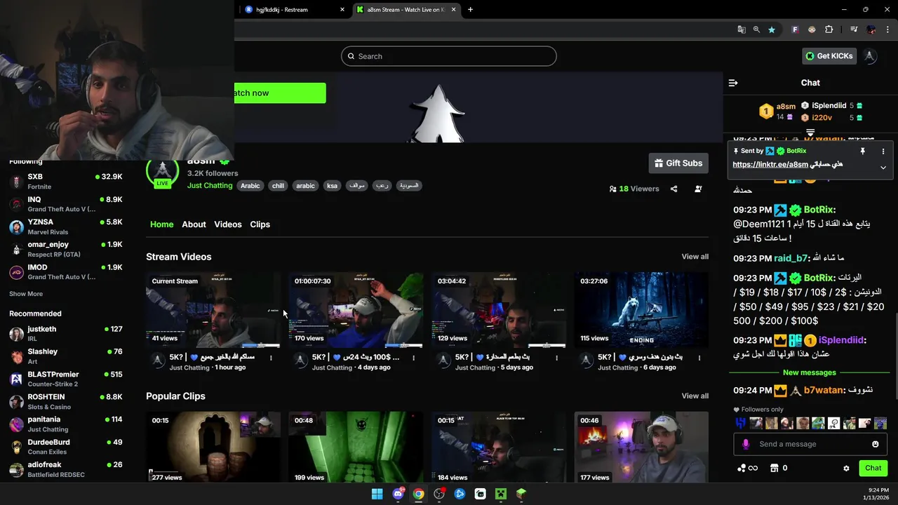Open Chrome three-dot menu
Viewport: 898px width, 505px height.
pyautogui.click(x=887, y=29)
